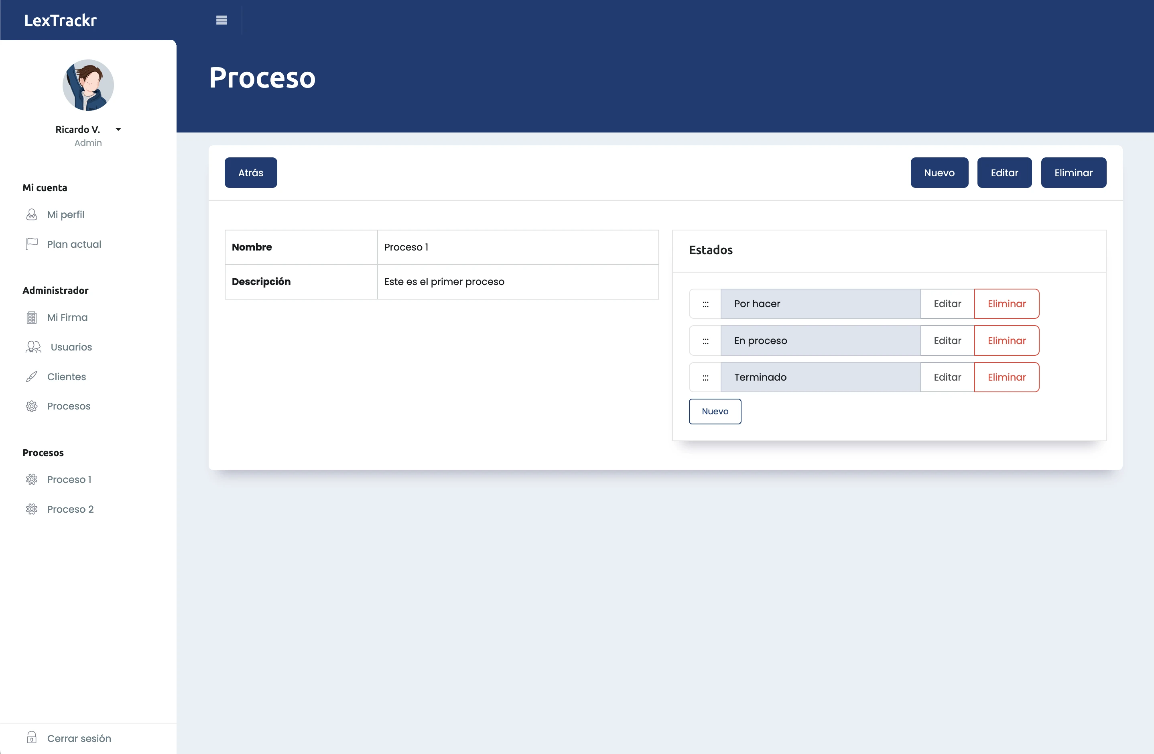Click the Cerrar sesión lock icon
Image resolution: width=1154 pixels, height=754 pixels.
[32, 738]
